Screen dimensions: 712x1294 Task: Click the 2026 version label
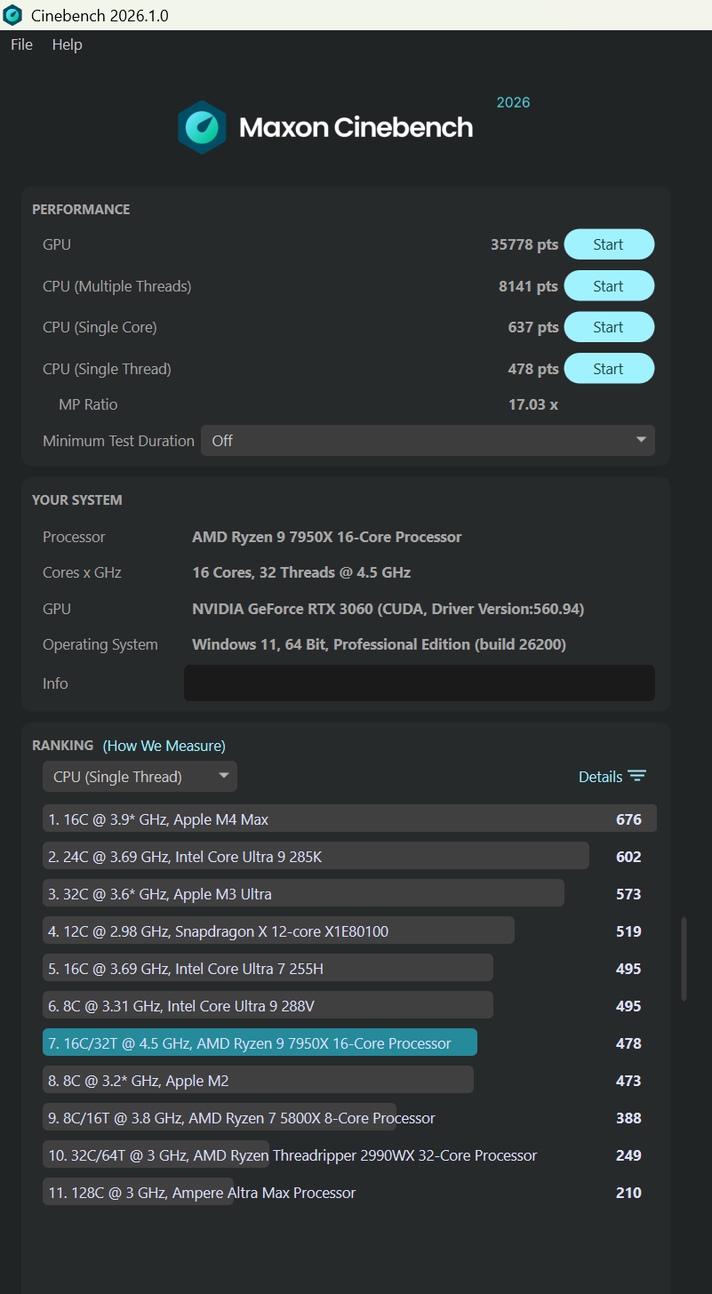click(x=513, y=102)
